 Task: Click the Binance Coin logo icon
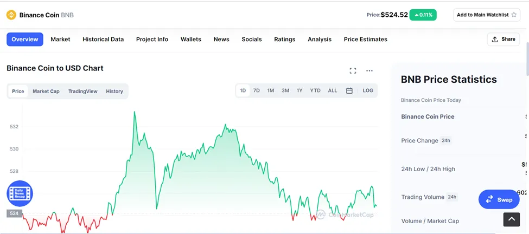pyautogui.click(x=11, y=15)
